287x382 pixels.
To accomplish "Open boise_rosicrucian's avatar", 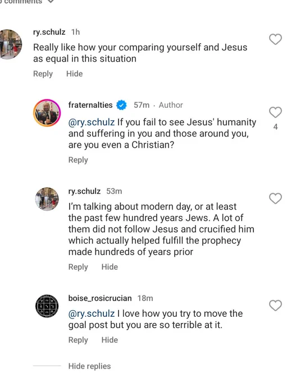I will [x=47, y=306].
